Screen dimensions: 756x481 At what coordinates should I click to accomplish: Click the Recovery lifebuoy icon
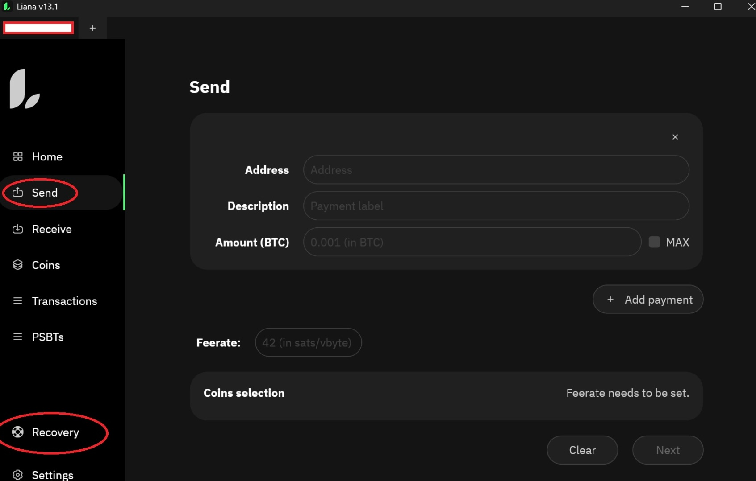[18, 432]
